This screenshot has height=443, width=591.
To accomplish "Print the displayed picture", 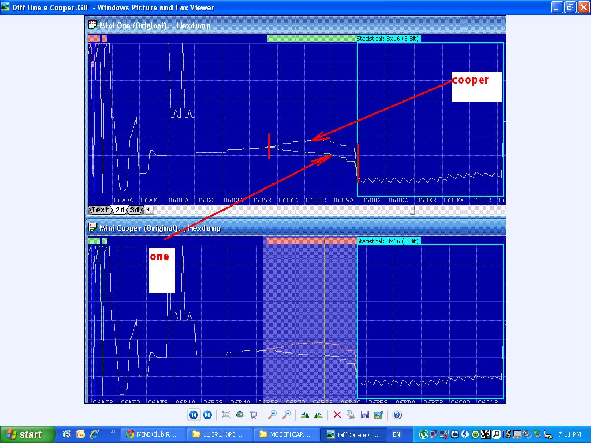I will 351,415.
